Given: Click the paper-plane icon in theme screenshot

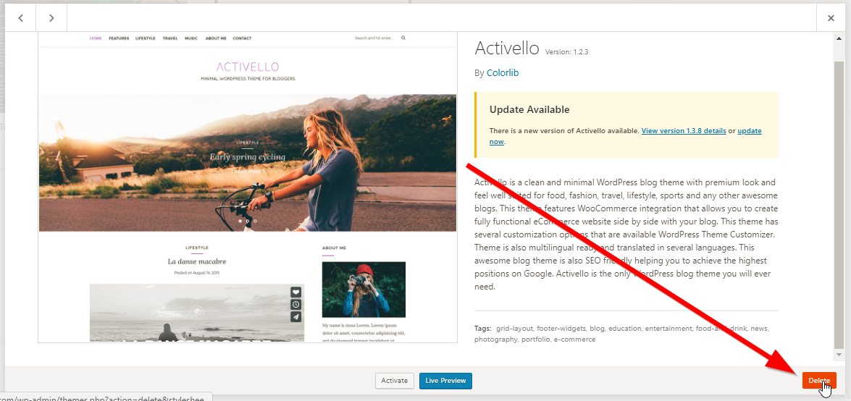Looking at the screenshot, I should click(295, 317).
